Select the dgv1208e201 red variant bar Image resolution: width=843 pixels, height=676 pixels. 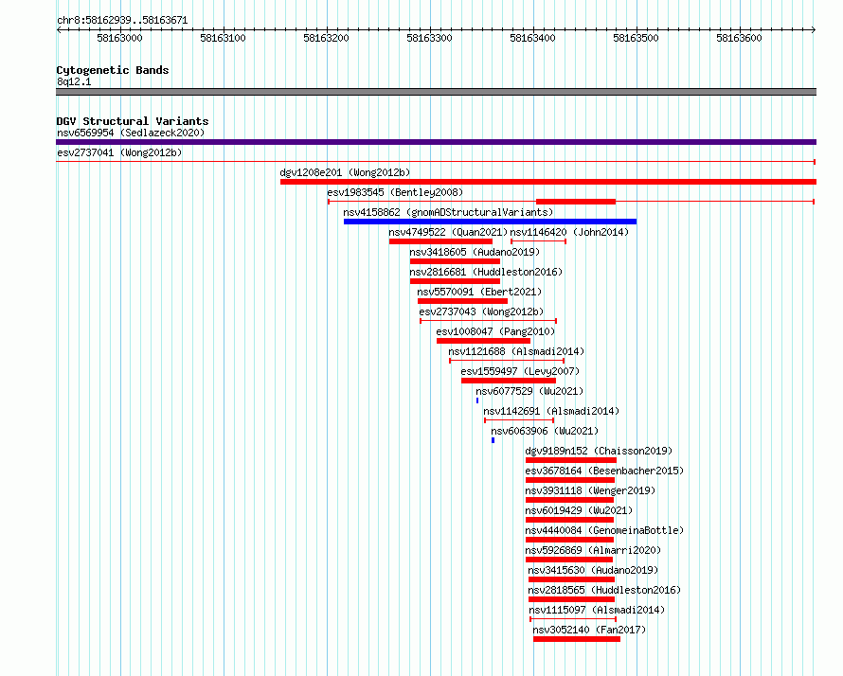pyautogui.click(x=548, y=182)
